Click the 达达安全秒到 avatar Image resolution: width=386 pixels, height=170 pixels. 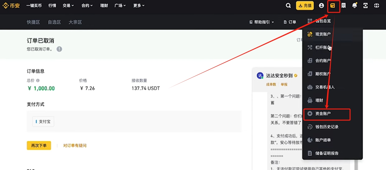click(260, 75)
